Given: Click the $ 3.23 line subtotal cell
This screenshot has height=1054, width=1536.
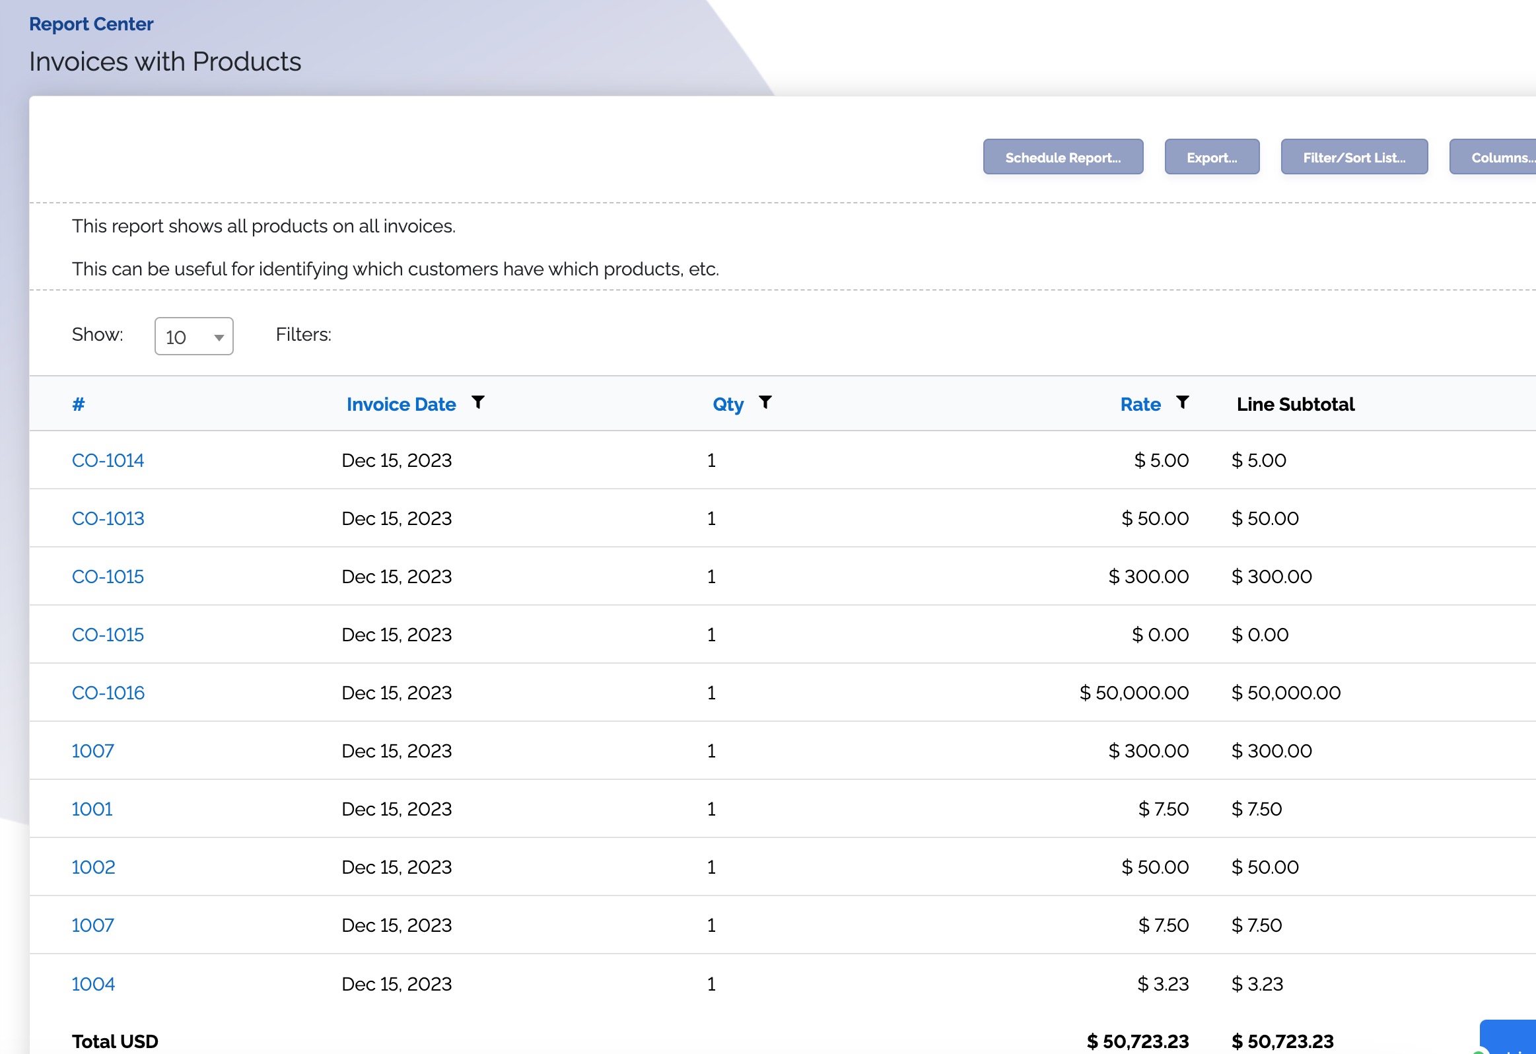Looking at the screenshot, I should pyautogui.click(x=1257, y=985).
